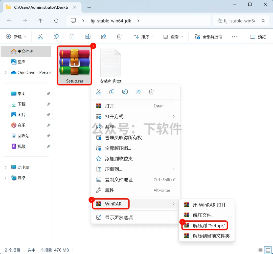273x254 pixels.
Task: Choose 解压到 "Setup\" in the submenu
Action: click(207, 226)
